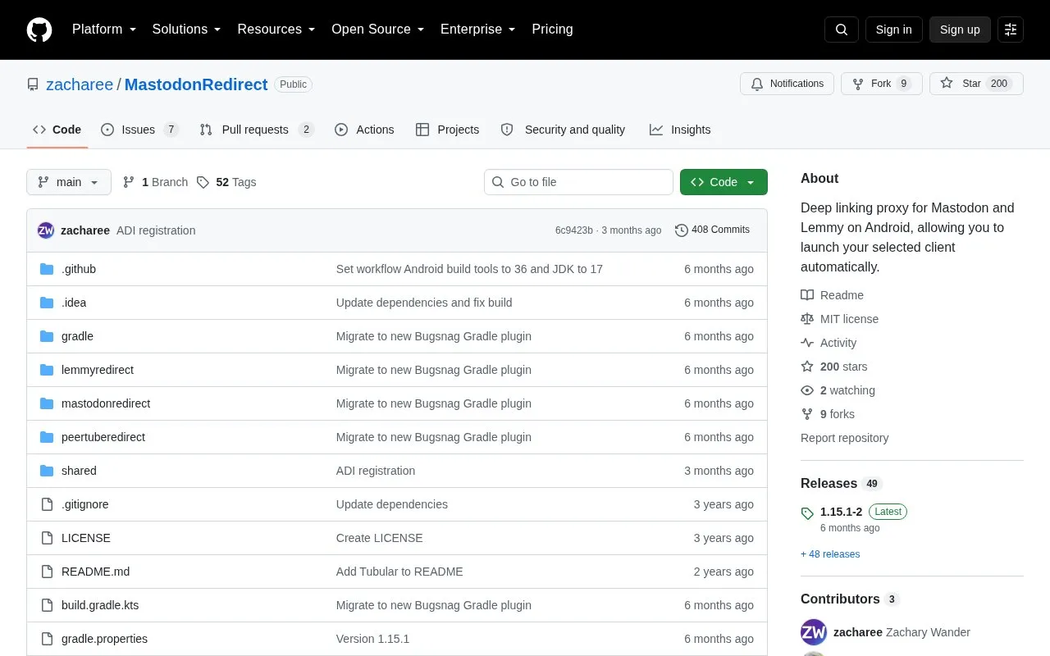Image resolution: width=1050 pixels, height=656 pixels.
Task: Open the Projects tab
Action: pos(447,130)
